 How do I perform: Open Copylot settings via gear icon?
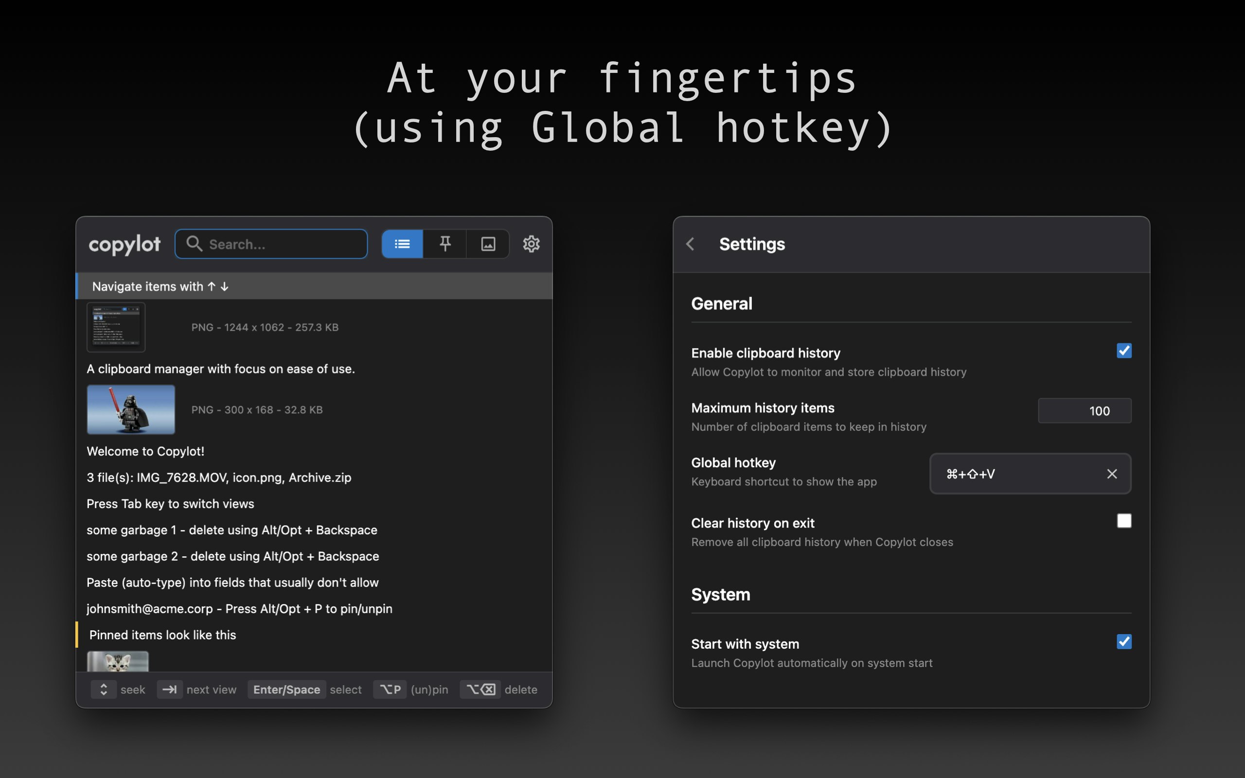point(532,244)
